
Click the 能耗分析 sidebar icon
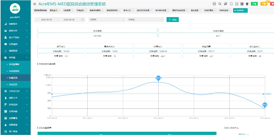(6, 31)
